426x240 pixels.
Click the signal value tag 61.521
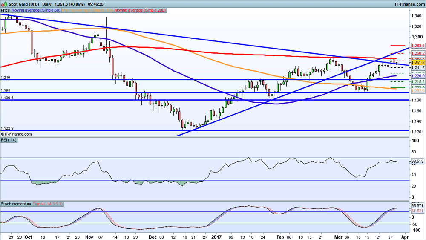click(417, 211)
